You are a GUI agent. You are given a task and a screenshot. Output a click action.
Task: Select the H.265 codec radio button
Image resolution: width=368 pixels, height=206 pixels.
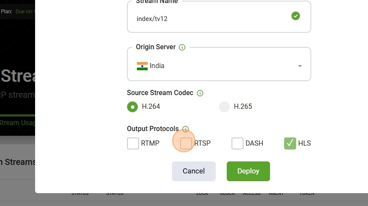coord(224,107)
